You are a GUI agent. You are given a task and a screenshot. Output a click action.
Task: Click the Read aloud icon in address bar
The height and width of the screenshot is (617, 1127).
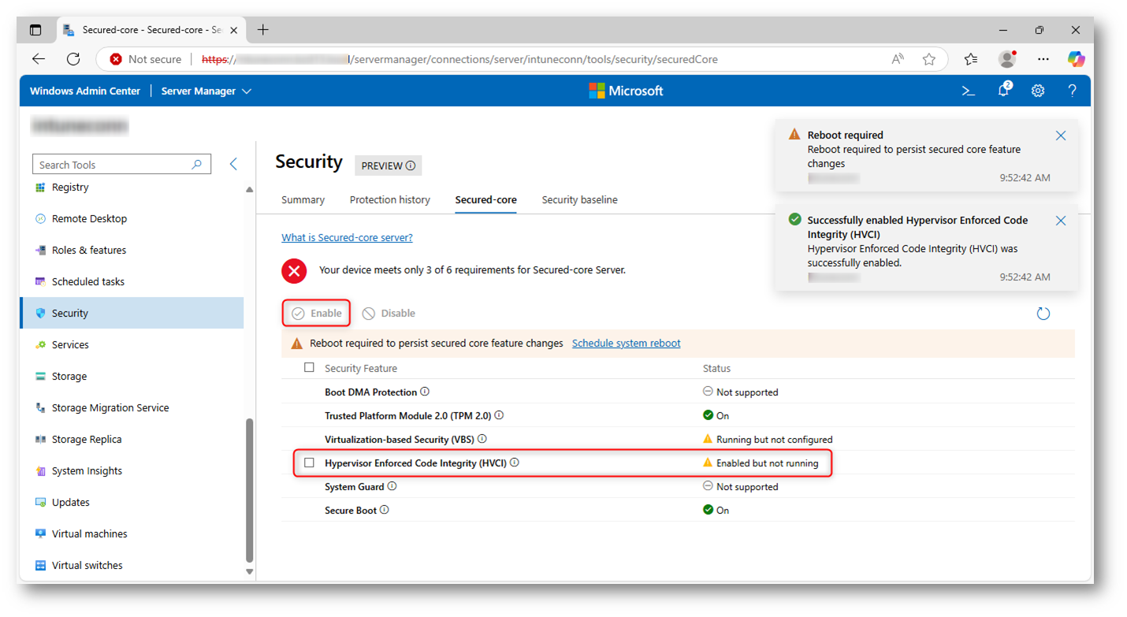898,59
